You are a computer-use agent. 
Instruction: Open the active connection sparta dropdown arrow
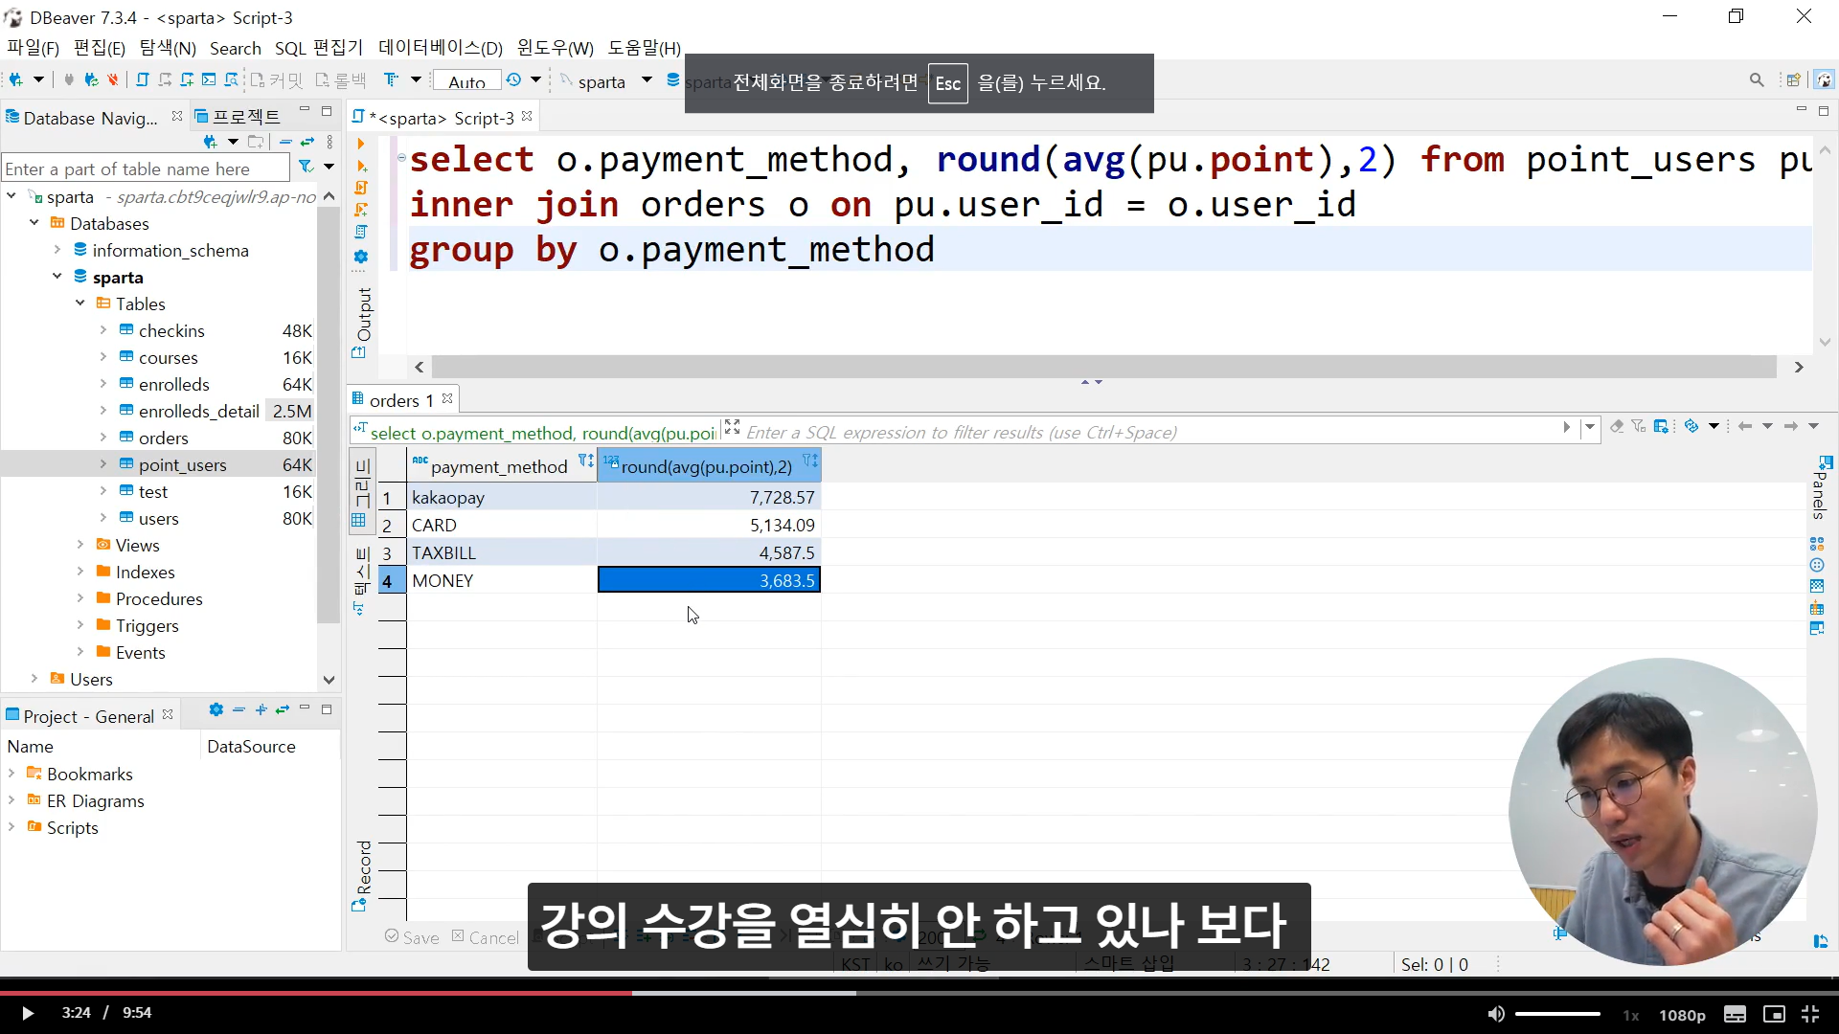tap(647, 80)
